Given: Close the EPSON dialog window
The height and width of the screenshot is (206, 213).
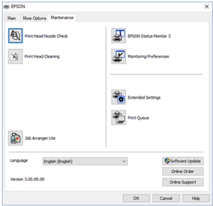Looking at the screenshot, I should point(207,6).
